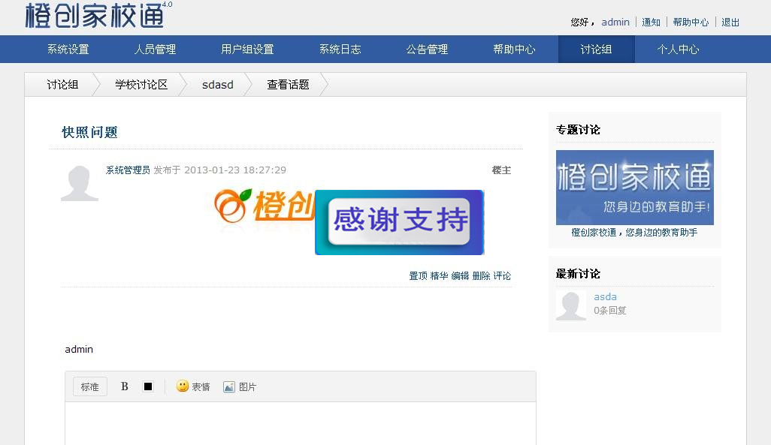
Task: Open the 人员管理 menu
Action: point(155,49)
